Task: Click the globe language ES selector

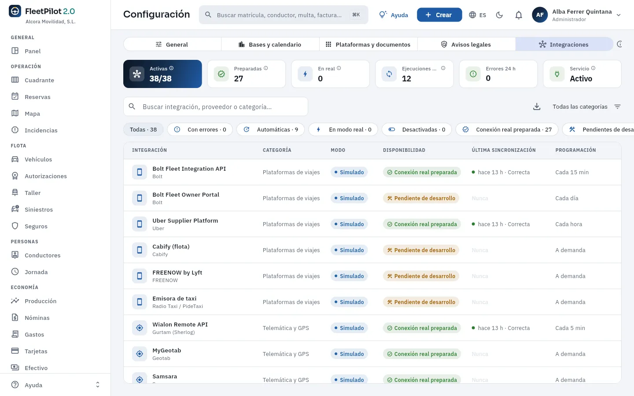Action: tap(478, 15)
